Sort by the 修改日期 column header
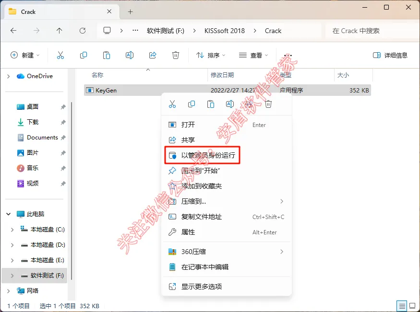 222,75
